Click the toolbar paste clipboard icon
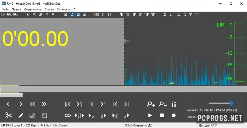247x128 pixels. [x=40, y=14]
